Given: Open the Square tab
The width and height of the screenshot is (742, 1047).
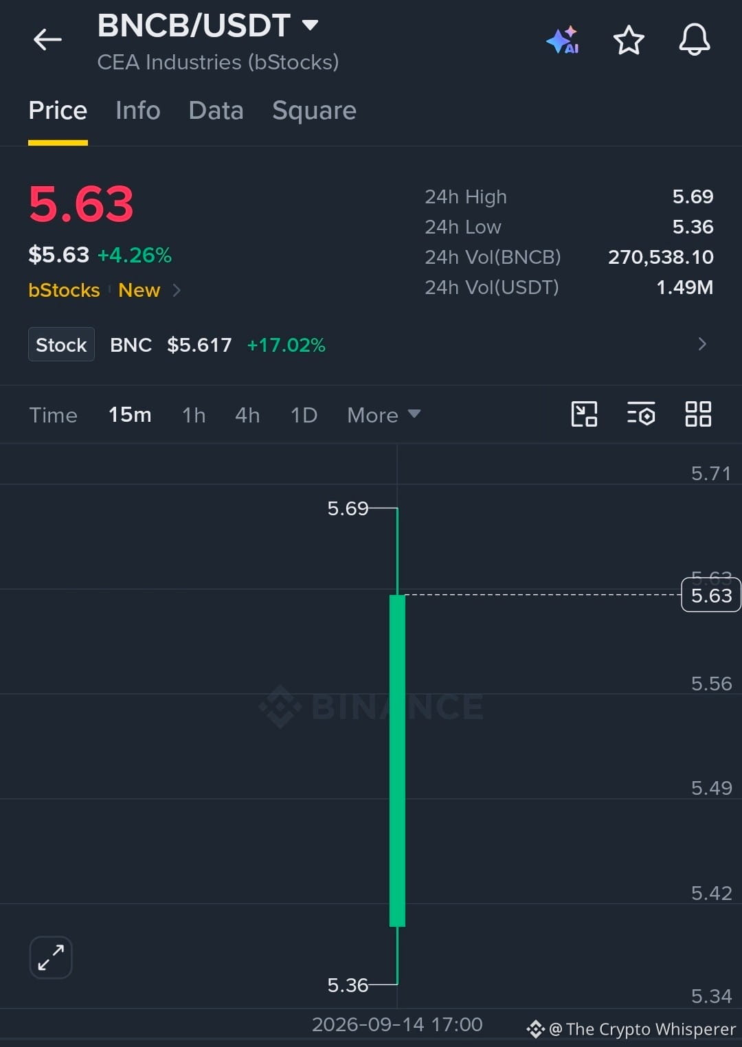Looking at the screenshot, I should click(314, 111).
